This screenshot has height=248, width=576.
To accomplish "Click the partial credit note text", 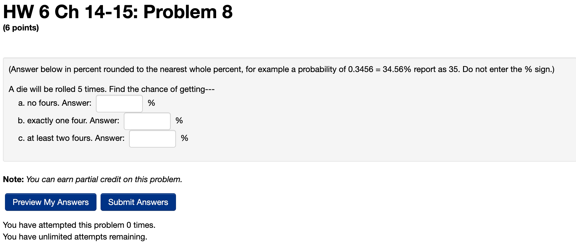I will (x=92, y=179).
